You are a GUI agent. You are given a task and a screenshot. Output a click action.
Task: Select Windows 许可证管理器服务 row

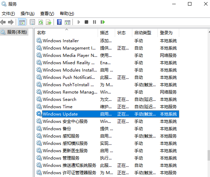[x=108, y=172]
